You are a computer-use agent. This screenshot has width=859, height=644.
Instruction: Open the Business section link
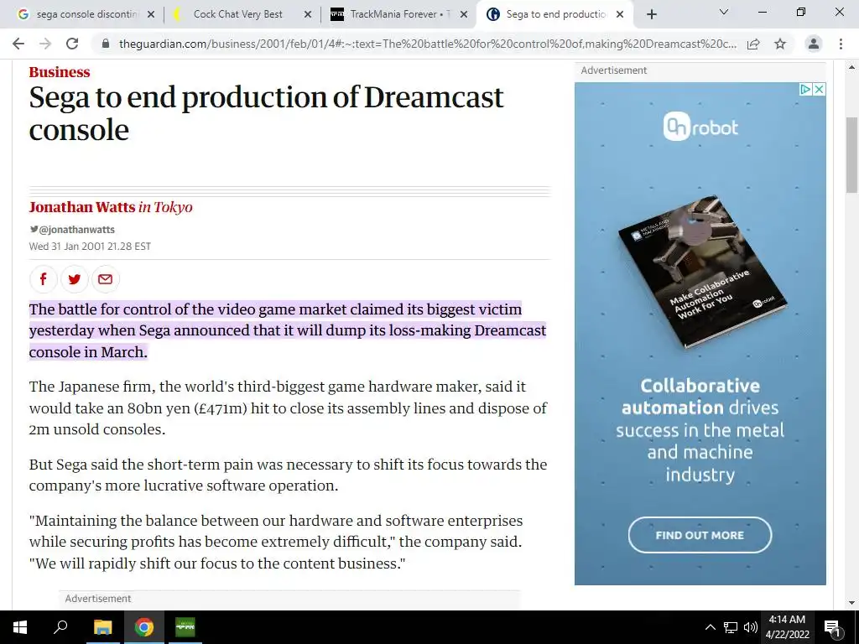point(60,72)
